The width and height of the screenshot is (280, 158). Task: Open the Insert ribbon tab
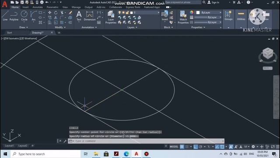(25, 7)
